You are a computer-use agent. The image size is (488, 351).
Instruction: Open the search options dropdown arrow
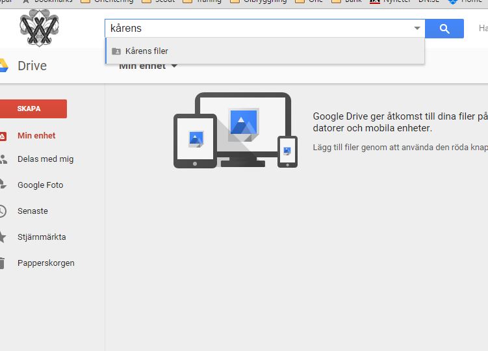(417, 28)
